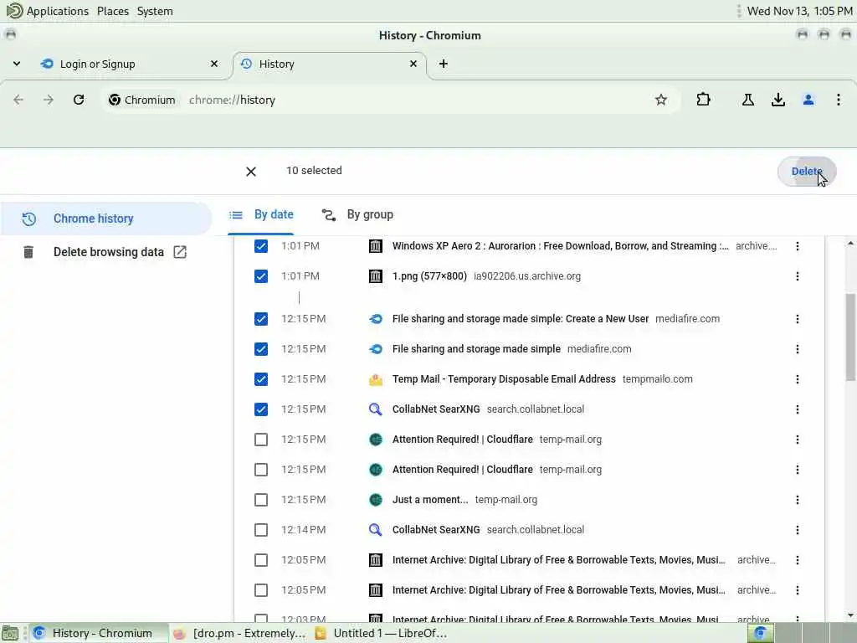Open Chrome Labs flask icon

point(747,100)
